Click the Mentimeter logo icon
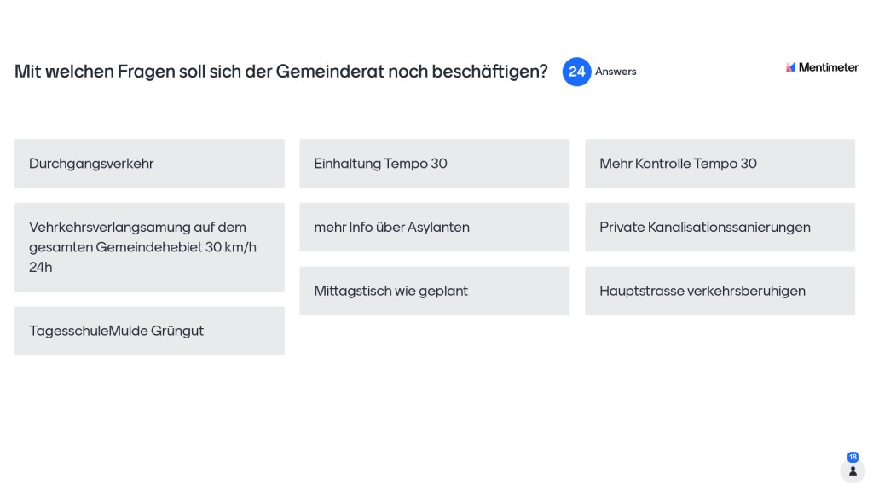 tap(791, 67)
